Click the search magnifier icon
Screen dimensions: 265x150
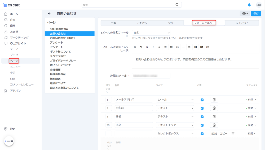tap(177, 5)
